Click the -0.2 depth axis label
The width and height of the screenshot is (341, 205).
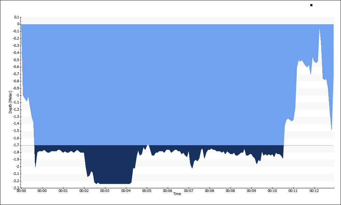[x=16, y=38]
